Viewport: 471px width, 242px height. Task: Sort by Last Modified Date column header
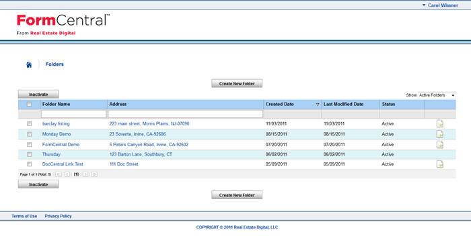coord(343,104)
